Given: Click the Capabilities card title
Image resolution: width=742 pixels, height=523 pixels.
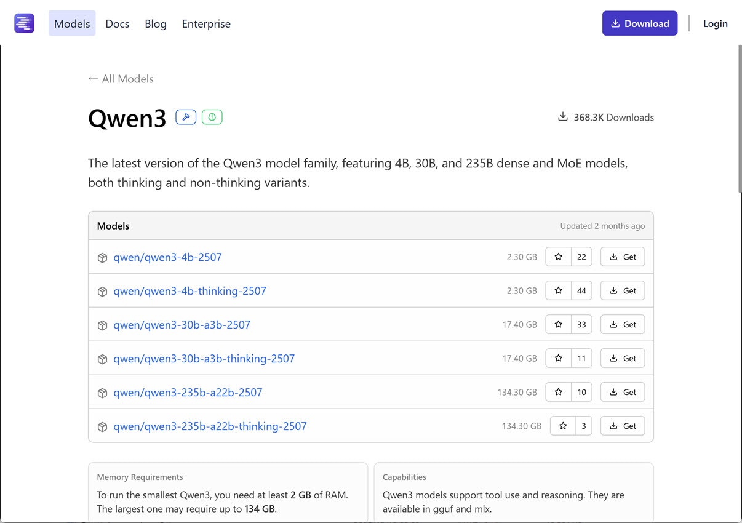Looking at the screenshot, I should (404, 477).
